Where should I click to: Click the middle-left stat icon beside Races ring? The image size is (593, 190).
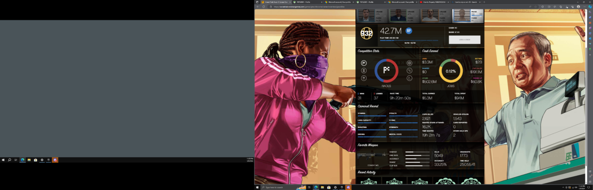[364, 70]
